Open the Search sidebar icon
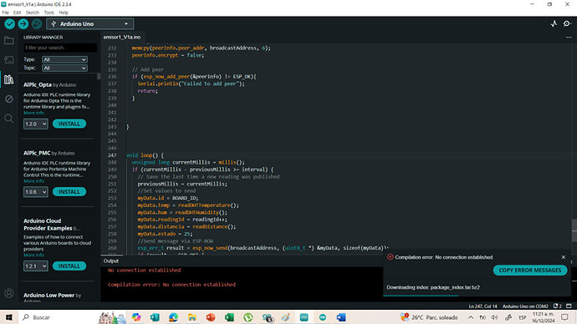 (9, 119)
